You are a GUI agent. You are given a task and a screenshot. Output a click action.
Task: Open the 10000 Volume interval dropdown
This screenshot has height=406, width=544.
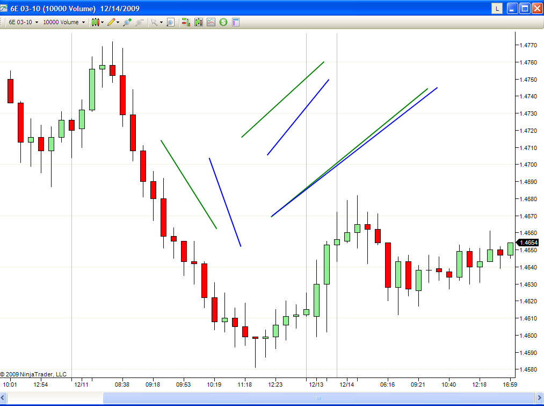64,22
